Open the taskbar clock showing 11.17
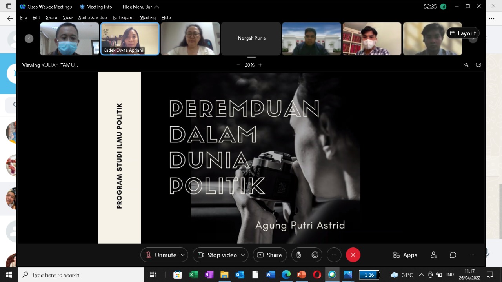This screenshot has width=502, height=282. [x=469, y=275]
